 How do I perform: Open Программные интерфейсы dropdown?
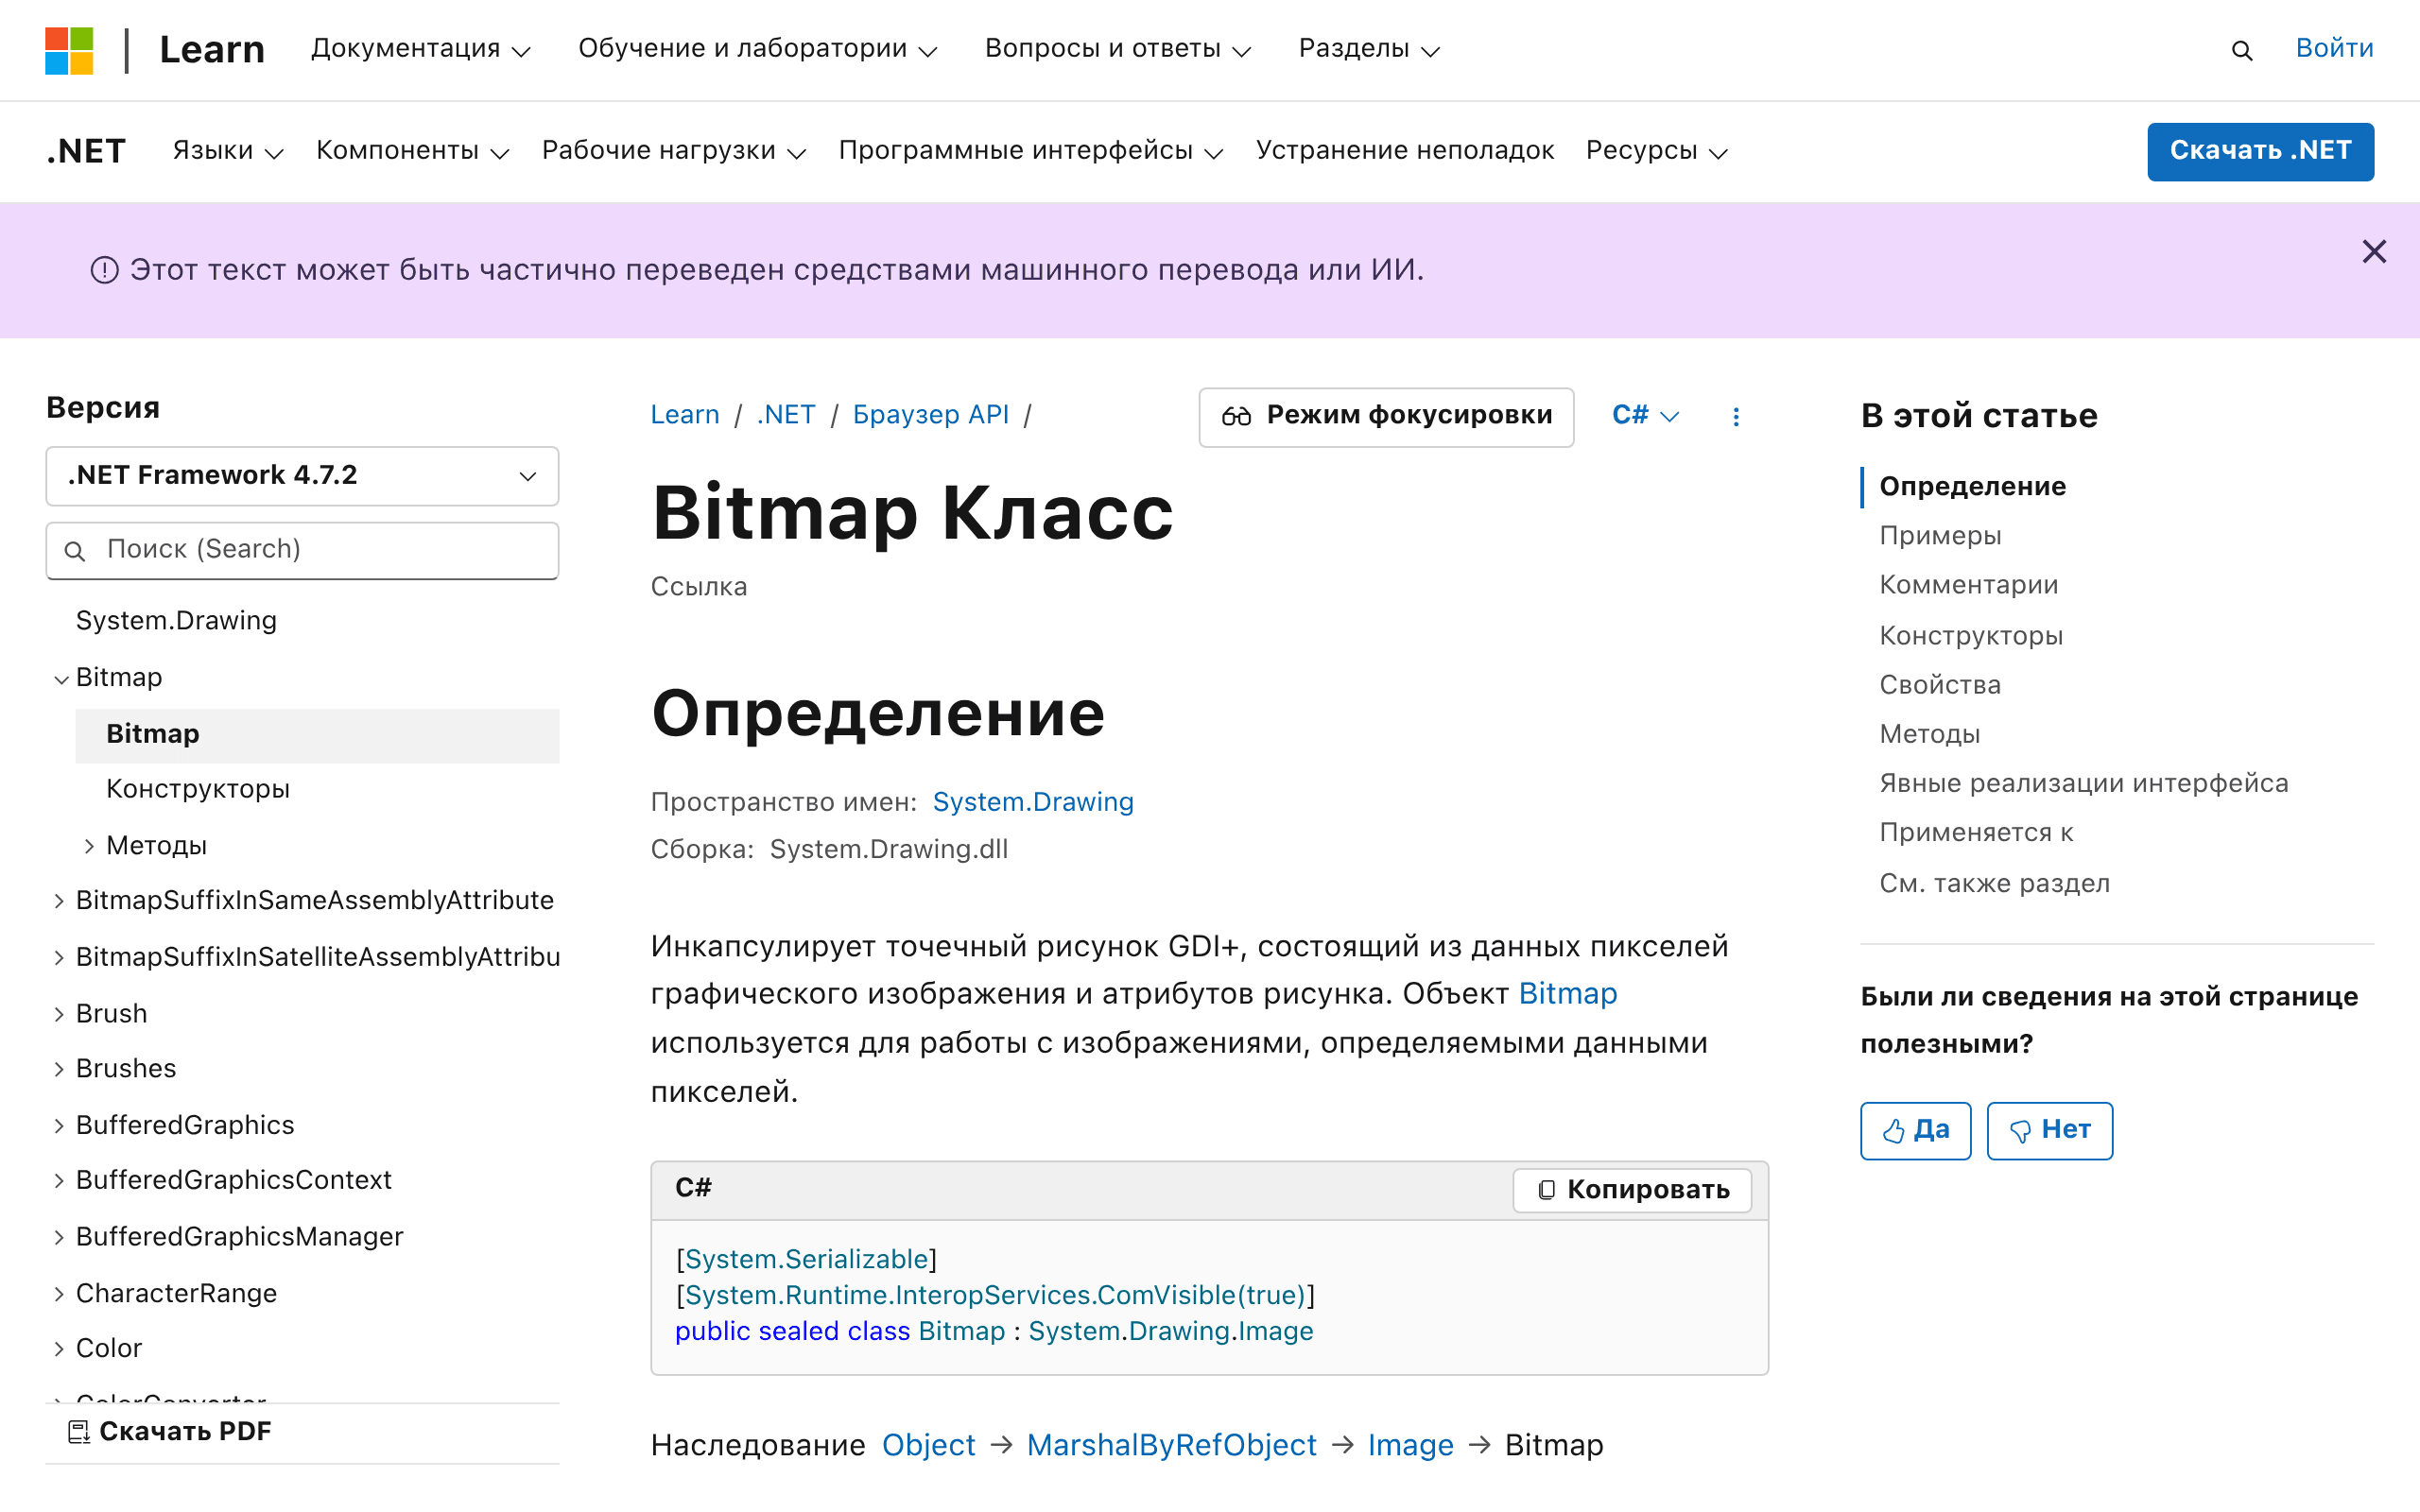[1030, 151]
